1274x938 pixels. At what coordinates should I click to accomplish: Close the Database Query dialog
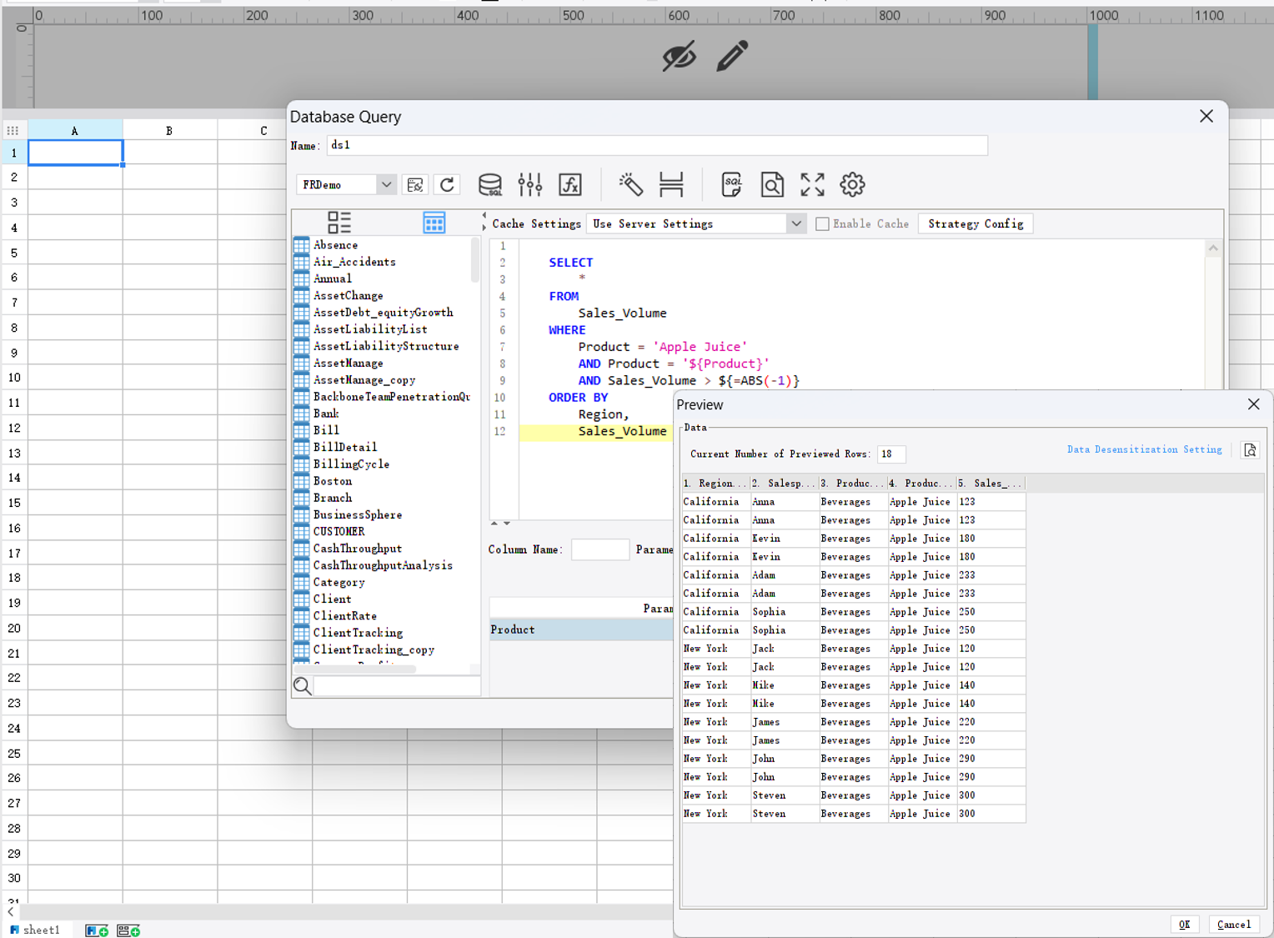pos(1206,116)
